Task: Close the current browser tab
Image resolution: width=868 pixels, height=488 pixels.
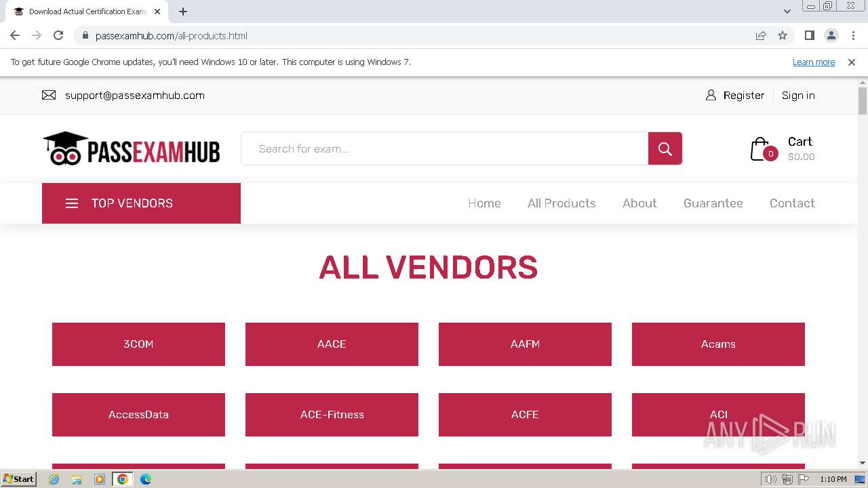Action: (157, 12)
